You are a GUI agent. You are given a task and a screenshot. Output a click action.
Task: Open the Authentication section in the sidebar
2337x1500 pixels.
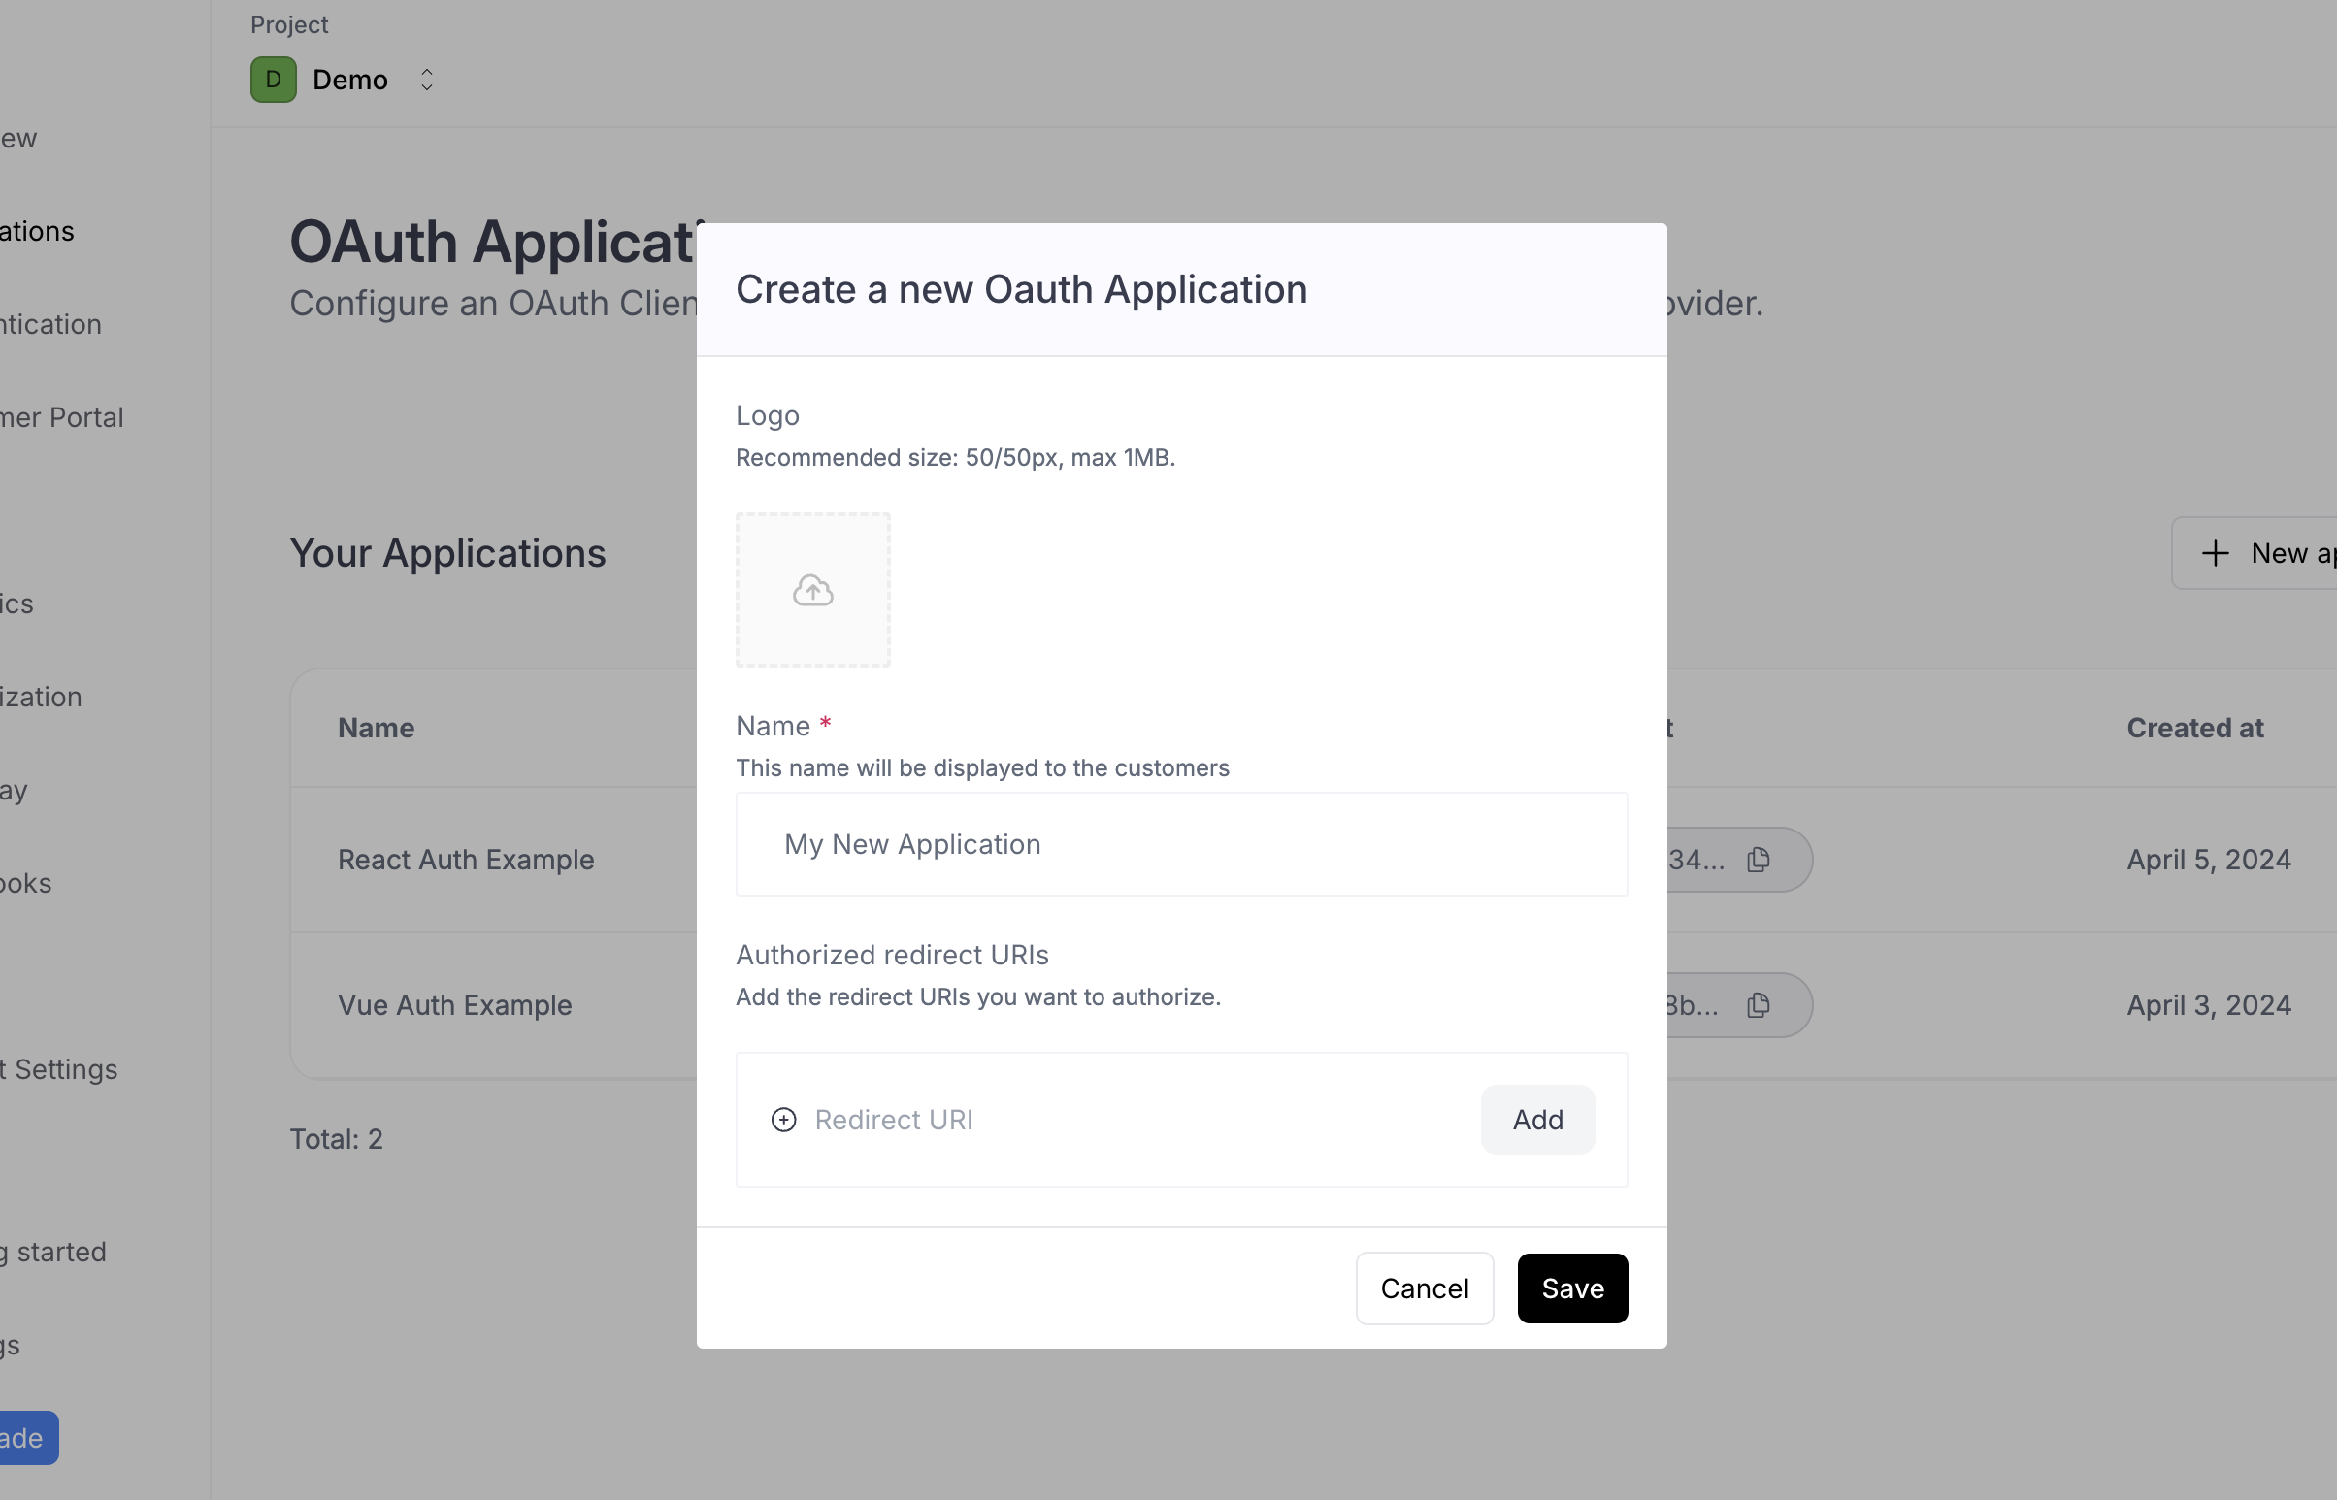[x=49, y=323]
